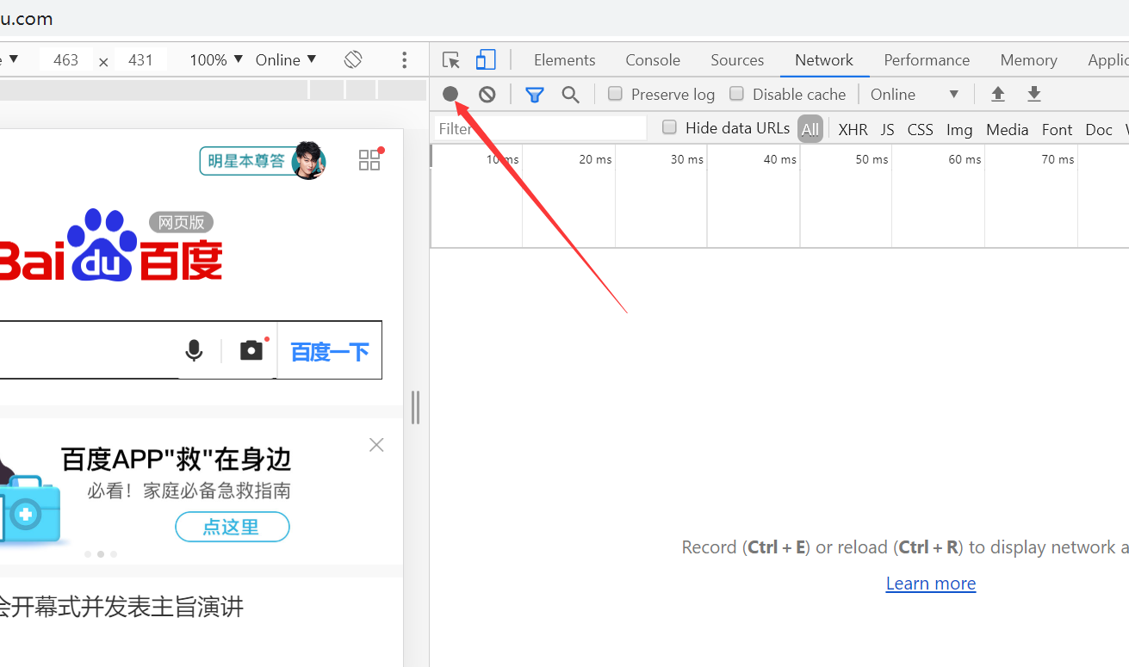Filter requests by XHR
Image resolution: width=1129 pixels, height=667 pixels.
click(853, 129)
